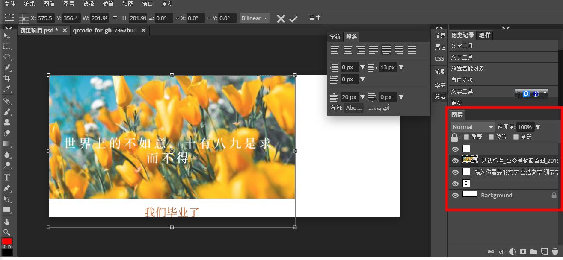Select the Type (T) tool
The image size is (563, 260).
coord(7,177)
